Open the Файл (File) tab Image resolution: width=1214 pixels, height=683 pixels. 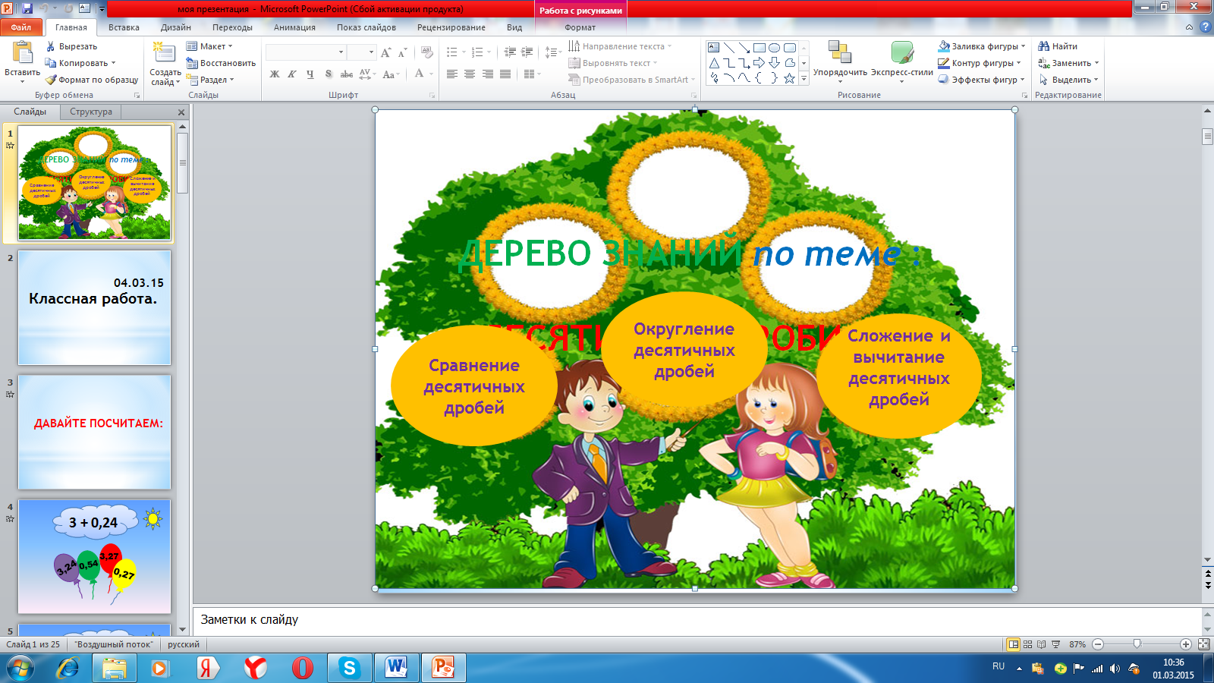click(21, 27)
